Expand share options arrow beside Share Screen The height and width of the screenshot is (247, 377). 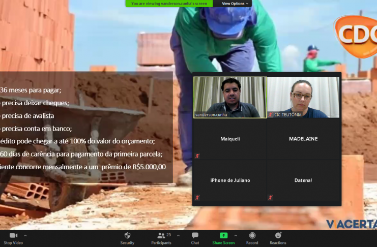pos(235,235)
